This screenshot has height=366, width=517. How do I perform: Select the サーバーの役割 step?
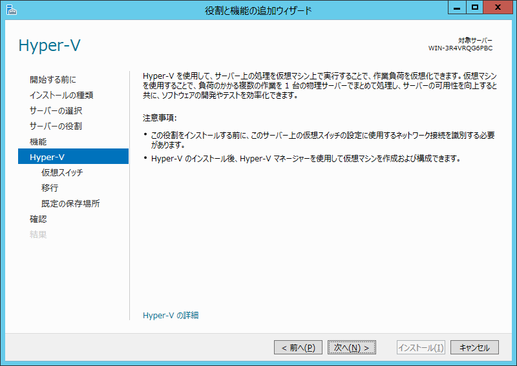[56, 126]
